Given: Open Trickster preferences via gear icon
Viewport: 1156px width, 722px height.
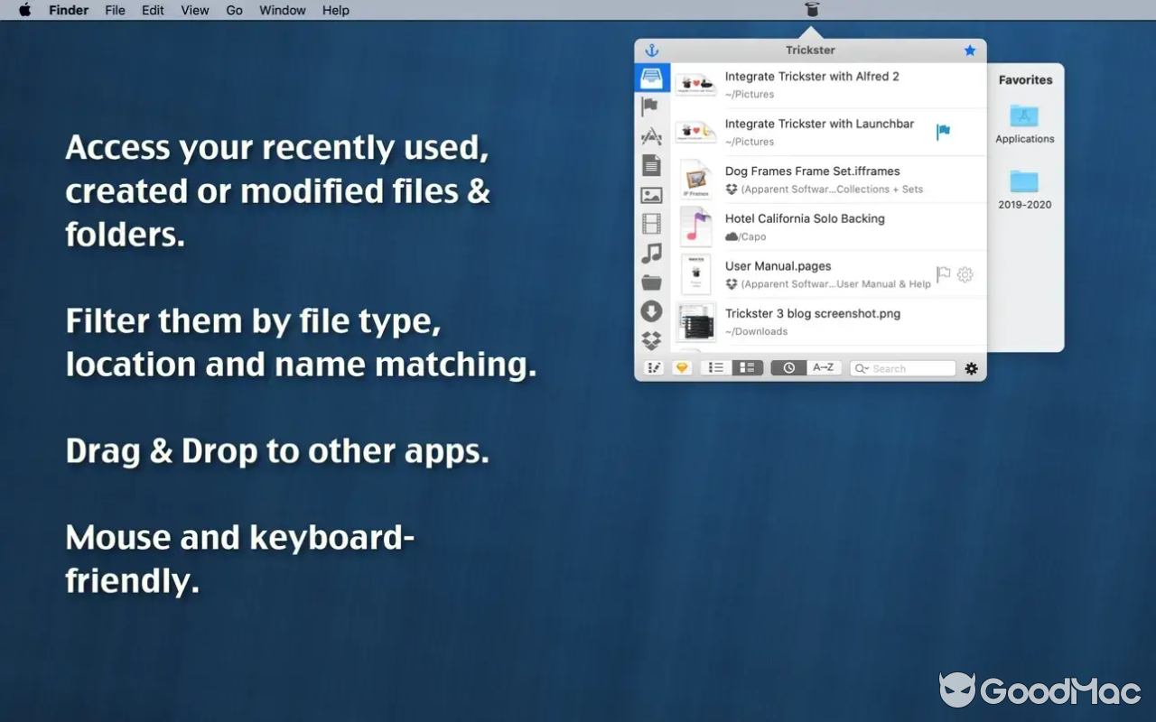Looking at the screenshot, I should pyautogui.click(x=971, y=368).
